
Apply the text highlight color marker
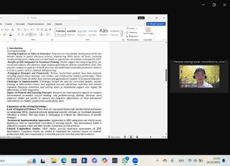(x=4, y=34)
